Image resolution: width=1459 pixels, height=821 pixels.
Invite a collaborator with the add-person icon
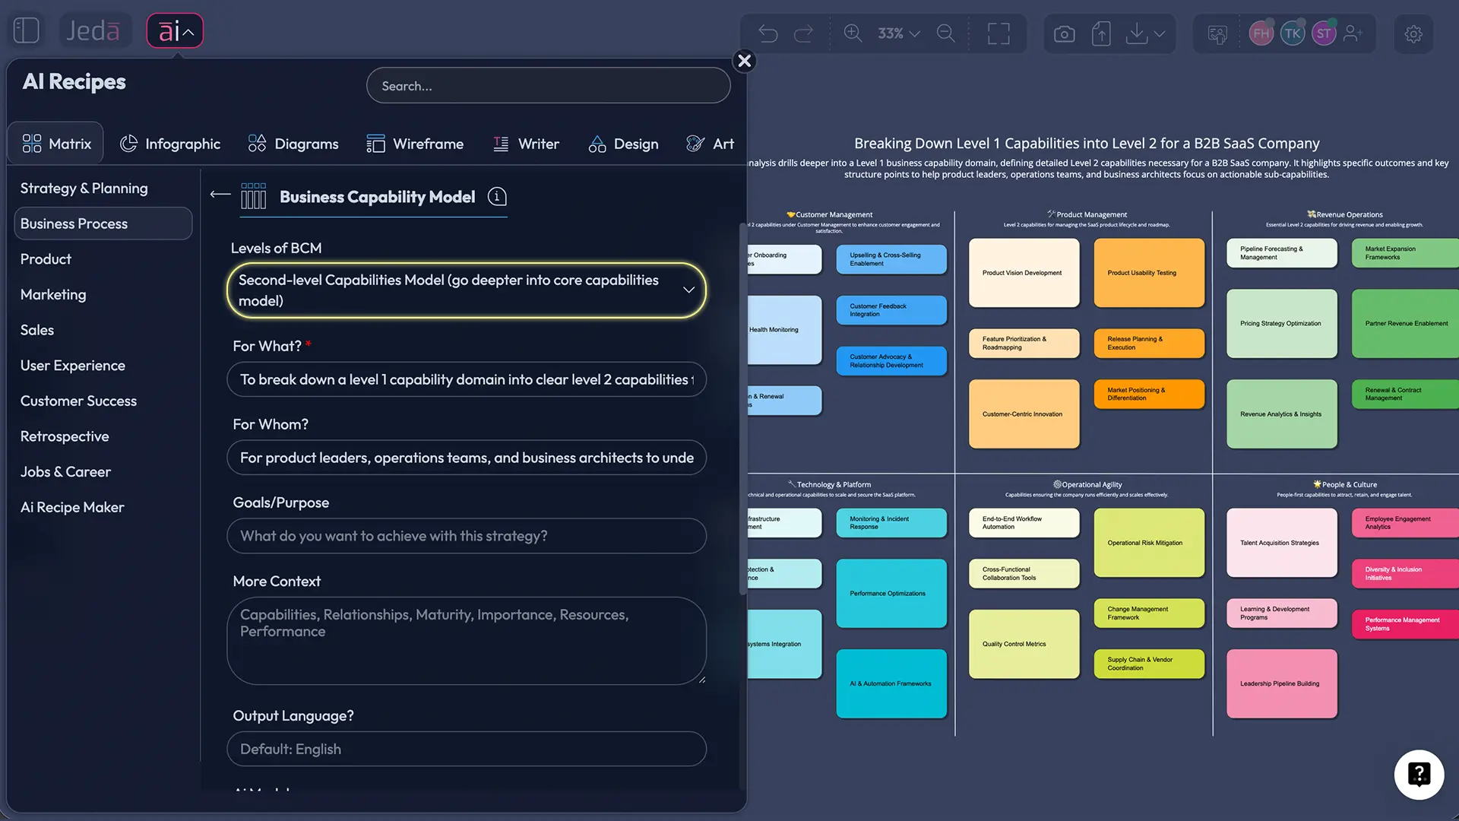[x=1353, y=33]
